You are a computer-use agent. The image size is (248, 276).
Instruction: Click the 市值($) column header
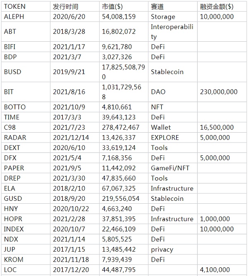click(112, 7)
